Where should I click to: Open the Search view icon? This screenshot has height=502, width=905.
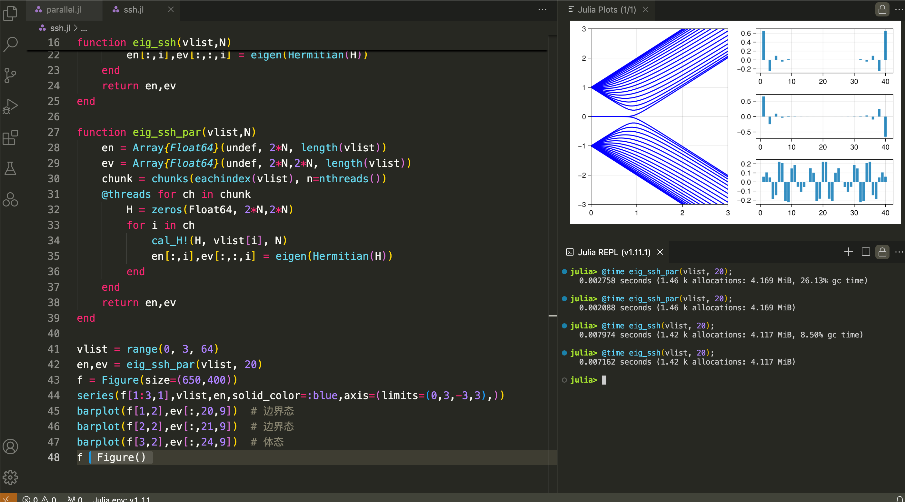10,44
